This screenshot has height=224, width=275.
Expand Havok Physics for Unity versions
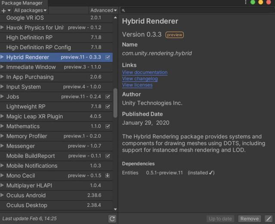2,27
